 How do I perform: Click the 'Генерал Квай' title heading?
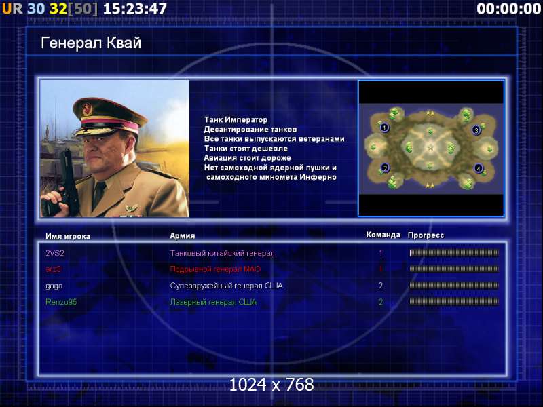click(x=91, y=43)
